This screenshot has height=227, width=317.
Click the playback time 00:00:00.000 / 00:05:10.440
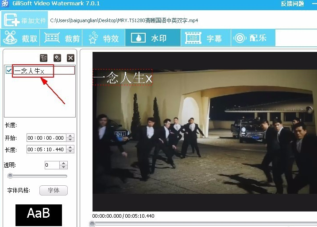(x=124, y=216)
